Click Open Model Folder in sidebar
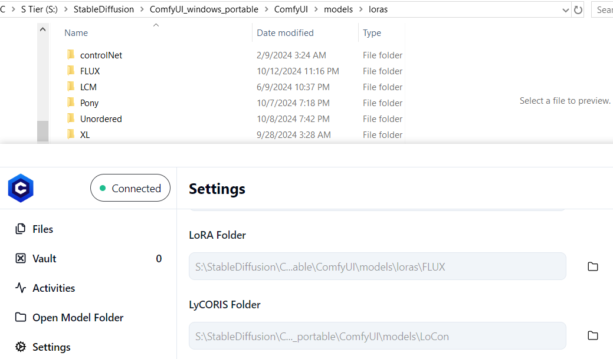Image resolution: width=613 pixels, height=359 pixels. [x=77, y=318]
